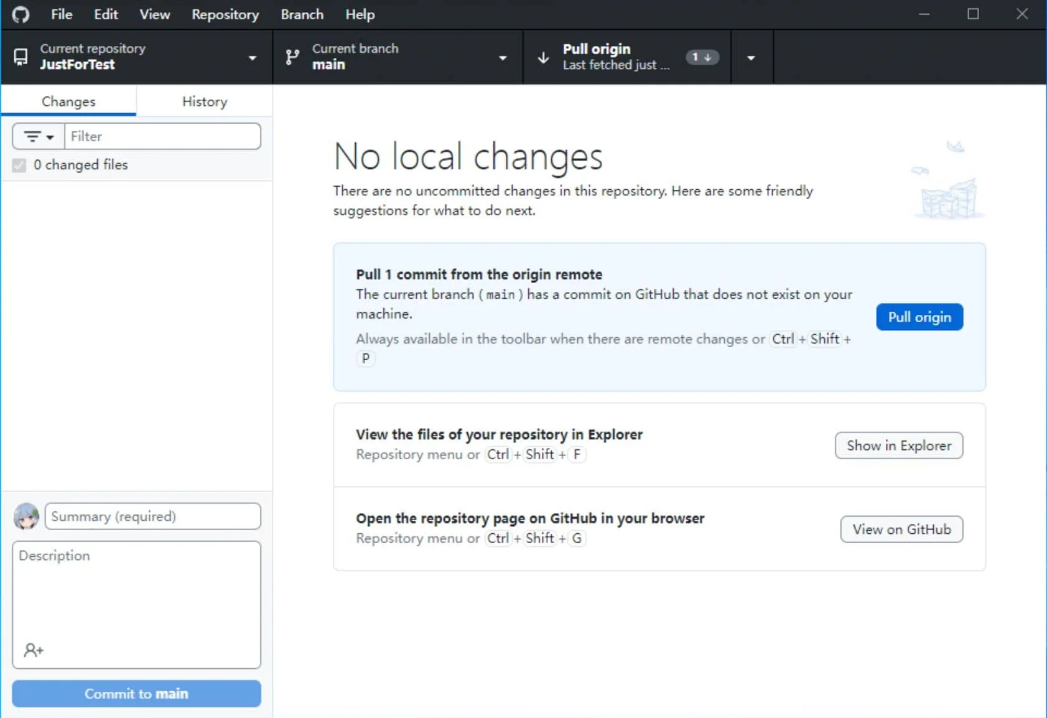
Task: Click the Show in Explorer button
Action: click(x=899, y=445)
